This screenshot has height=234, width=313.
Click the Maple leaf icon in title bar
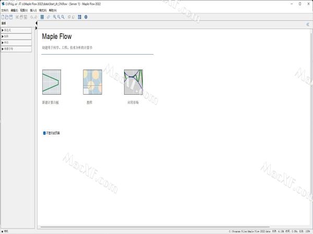tap(3, 4)
